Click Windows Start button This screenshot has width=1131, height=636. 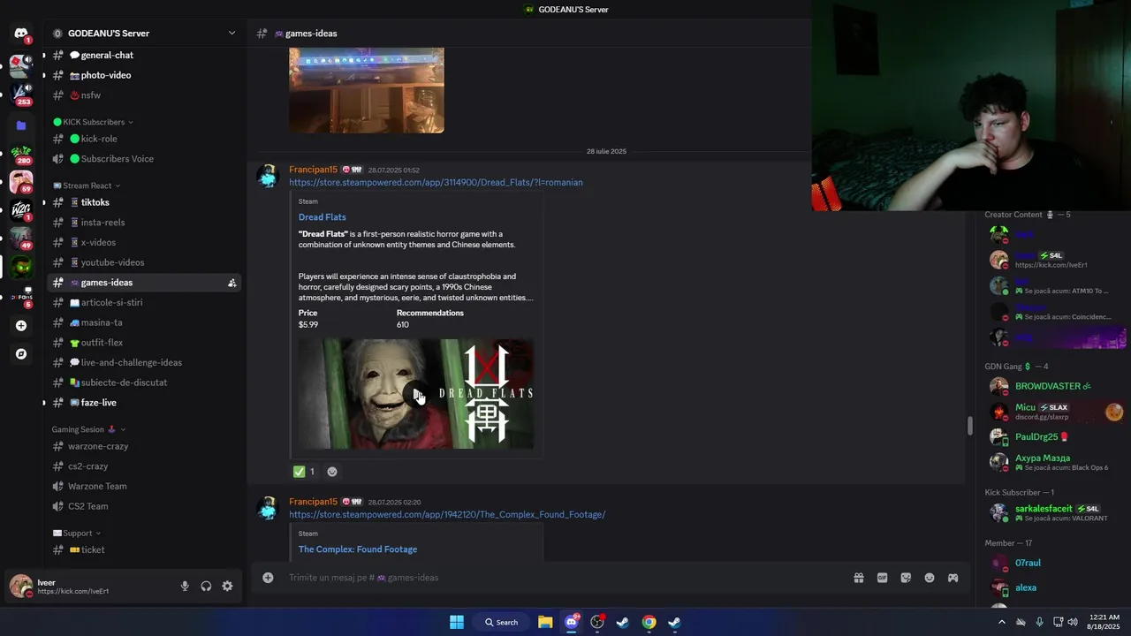tap(457, 622)
